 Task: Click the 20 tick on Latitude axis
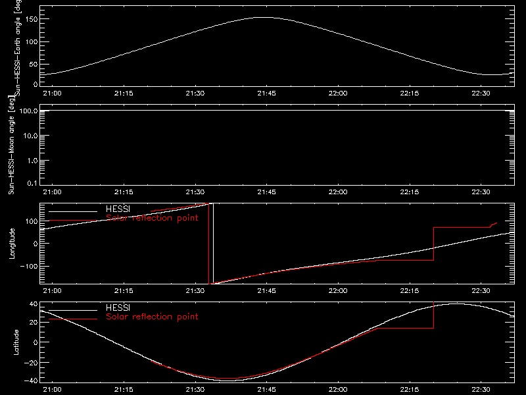(x=34, y=323)
